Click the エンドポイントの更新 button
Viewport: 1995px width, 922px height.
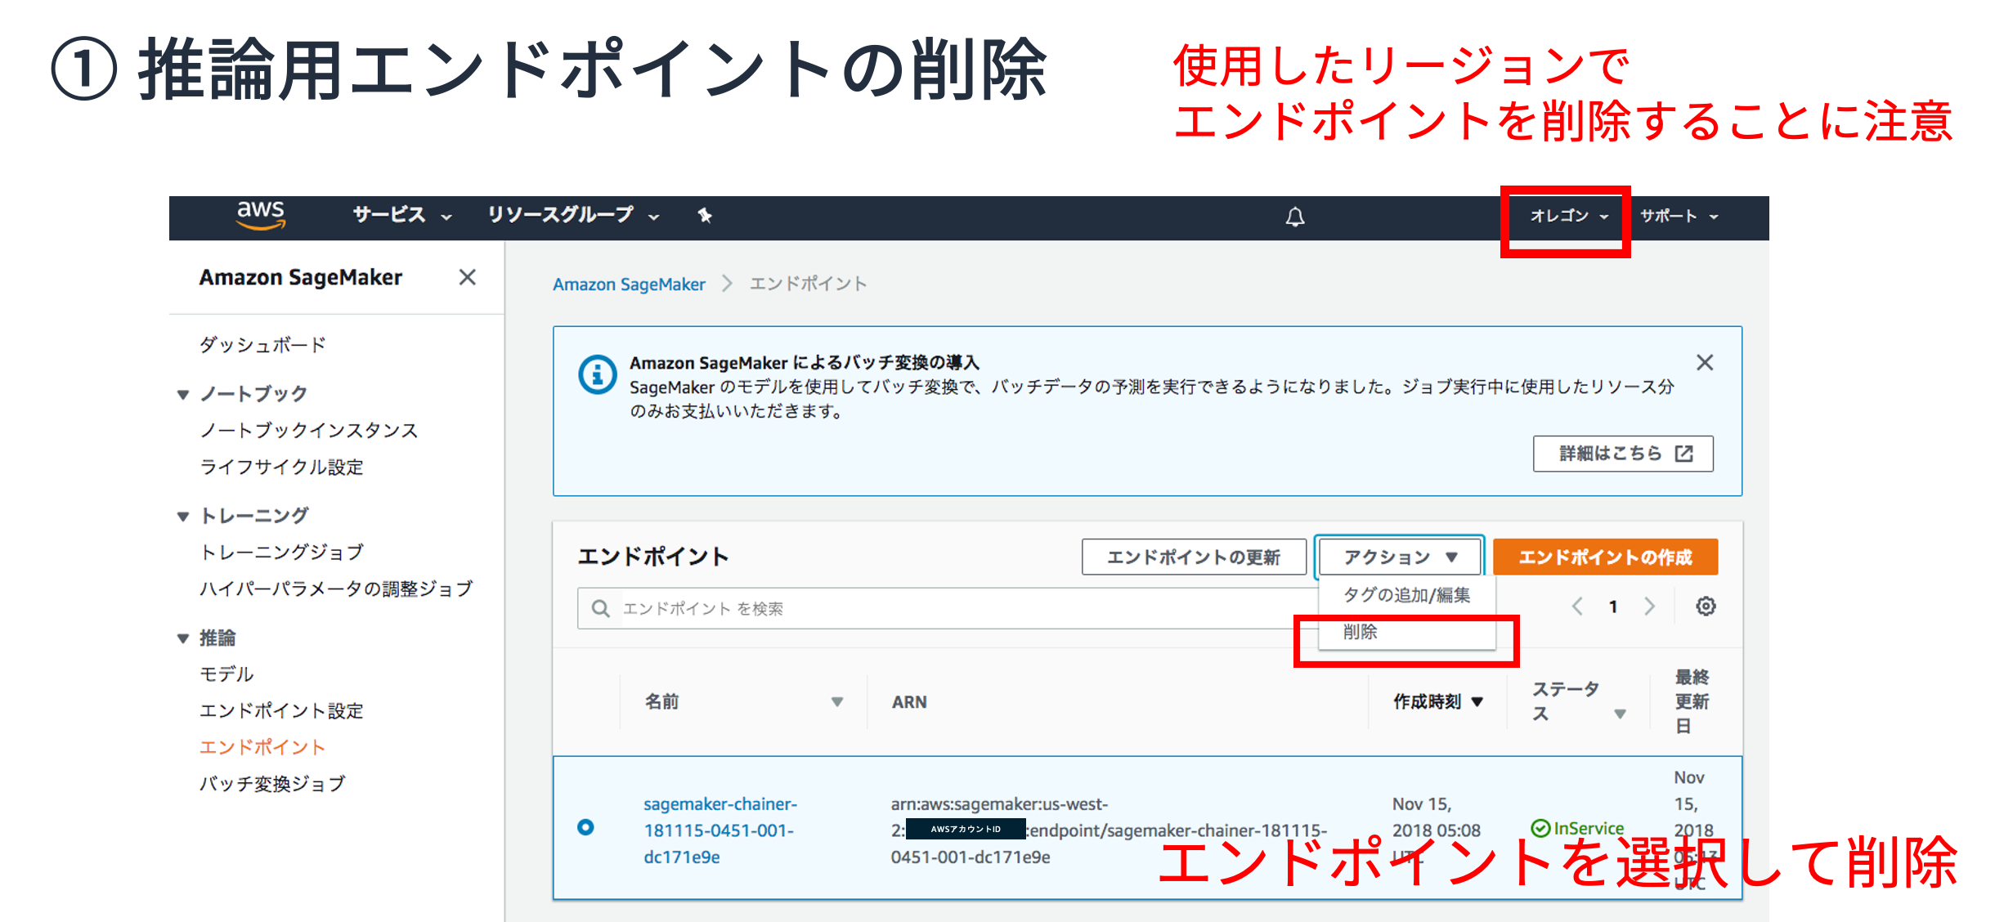point(1194,557)
